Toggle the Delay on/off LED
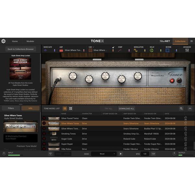195x195 pixels. pos(161,50)
